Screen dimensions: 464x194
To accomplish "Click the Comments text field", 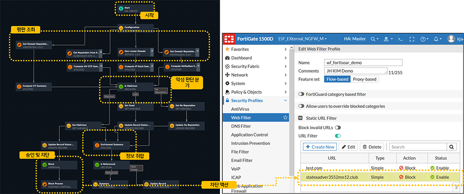I will pyautogui.click(x=356, y=71).
